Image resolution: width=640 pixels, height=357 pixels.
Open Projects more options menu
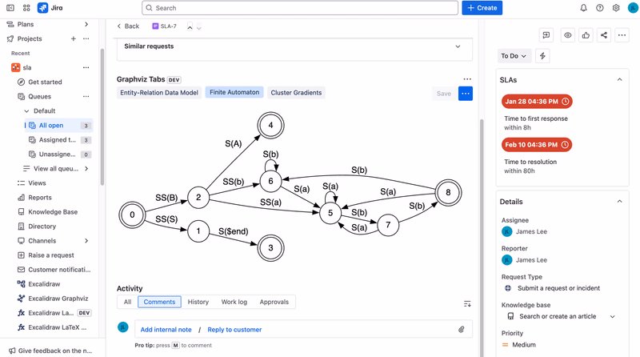tap(86, 38)
